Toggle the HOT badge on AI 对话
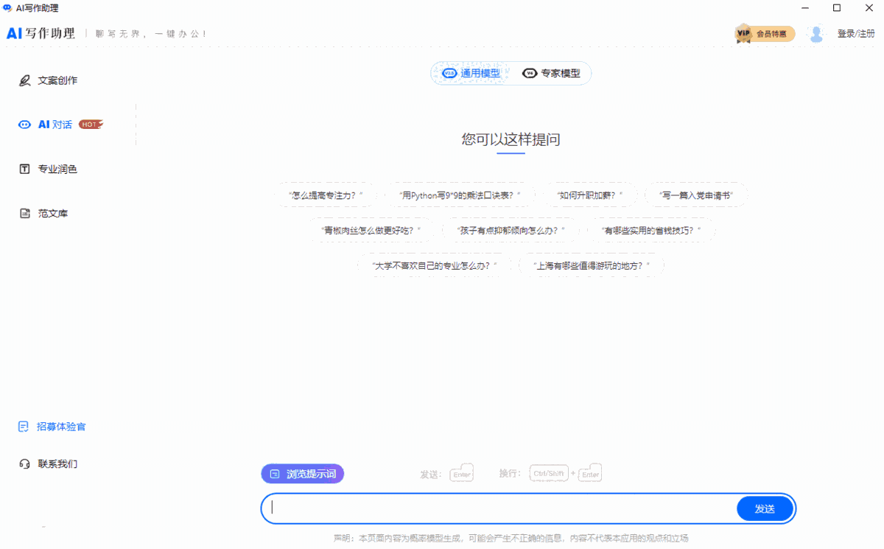The width and height of the screenshot is (884, 549). coord(89,124)
